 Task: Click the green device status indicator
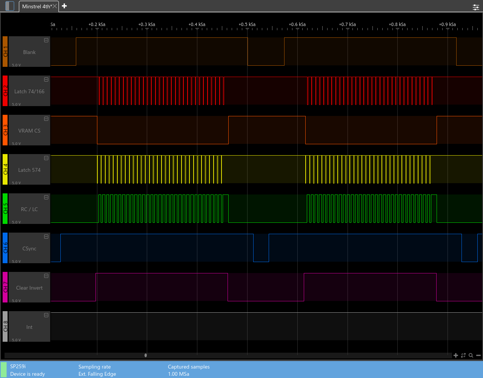click(3, 370)
